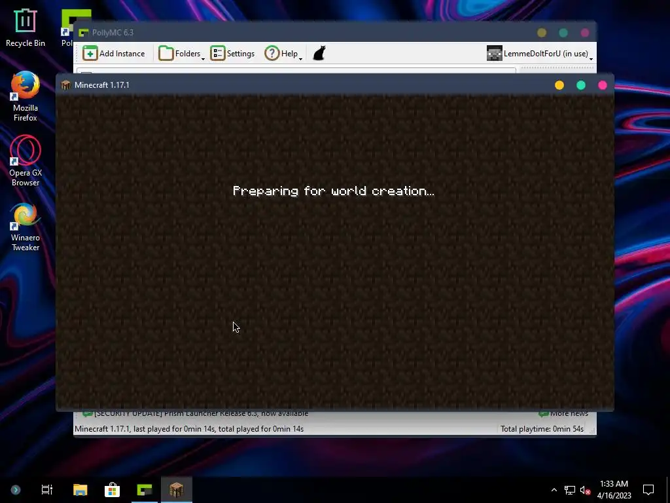The image size is (670, 503).
Task: Click the black cat icon in PollyMC
Action: click(319, 54)
